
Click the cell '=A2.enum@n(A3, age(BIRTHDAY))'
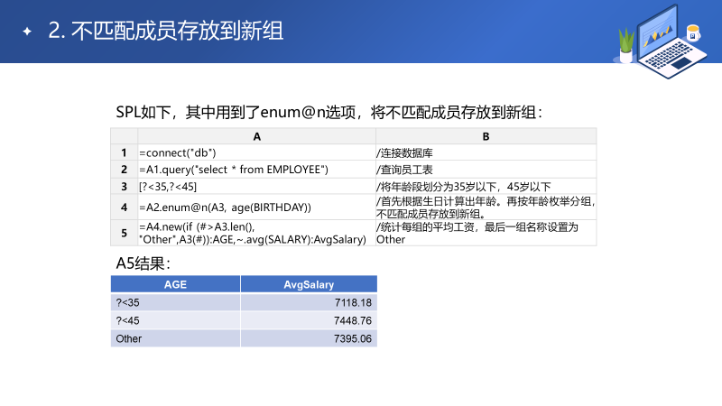pos(256,208)
